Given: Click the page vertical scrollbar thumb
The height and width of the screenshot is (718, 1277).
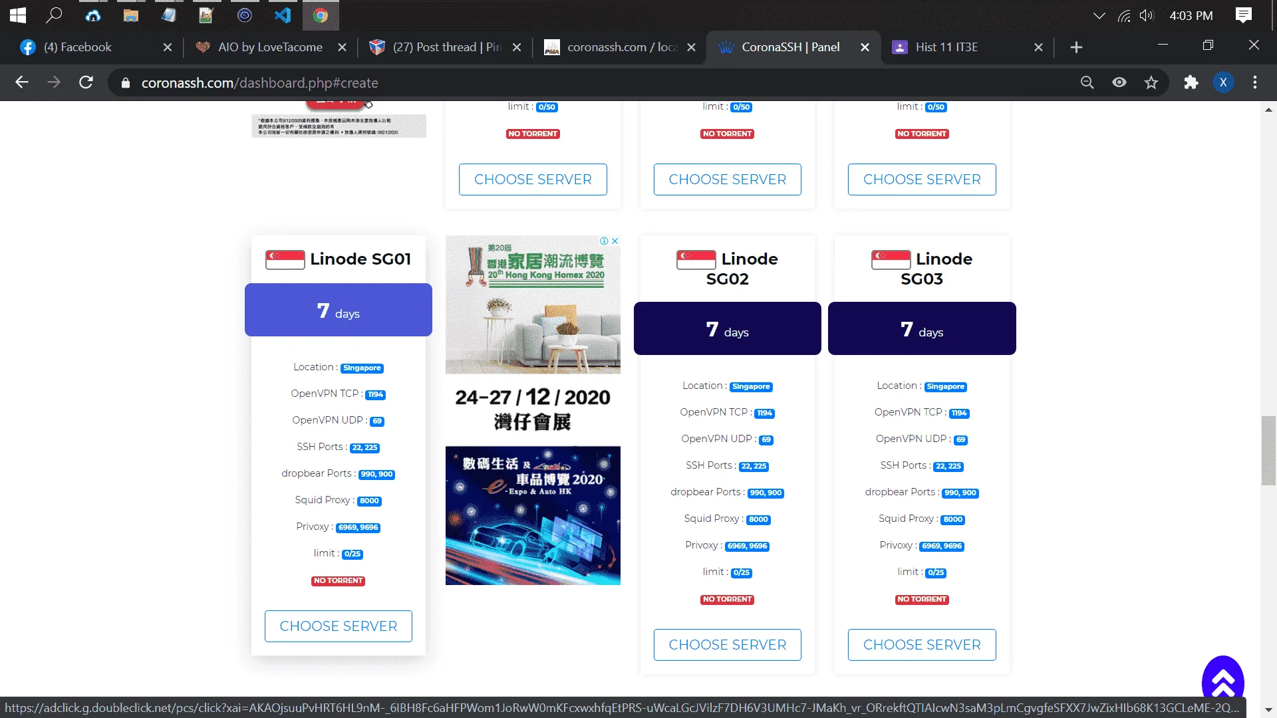Looking at the screenshot, I should [x=1268, y=450].
